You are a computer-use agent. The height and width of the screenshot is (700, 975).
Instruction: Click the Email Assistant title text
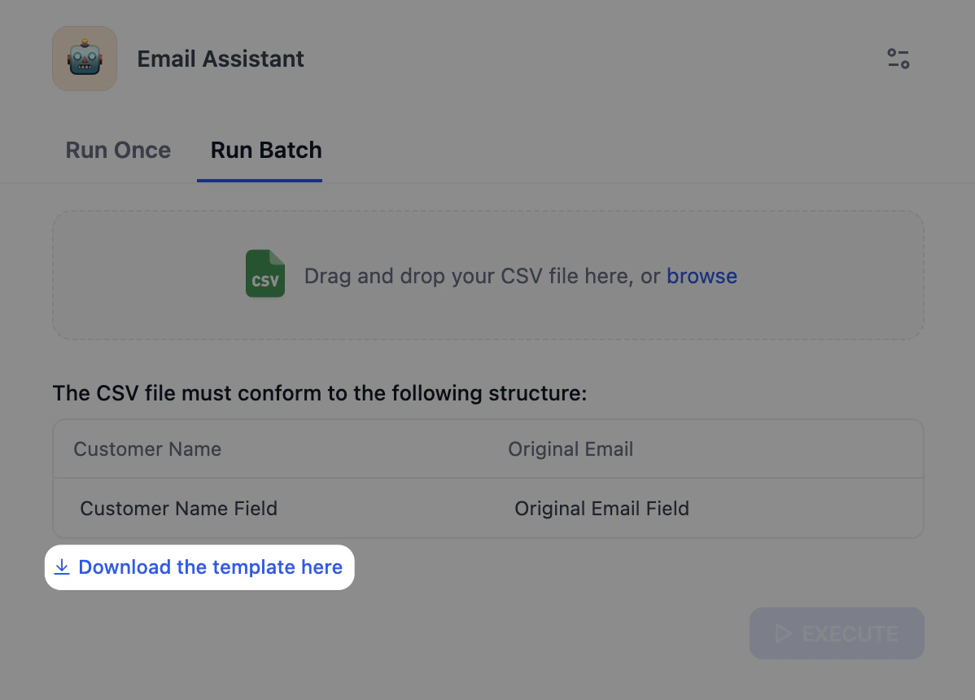pyautogui.click(x=220, y=59)
